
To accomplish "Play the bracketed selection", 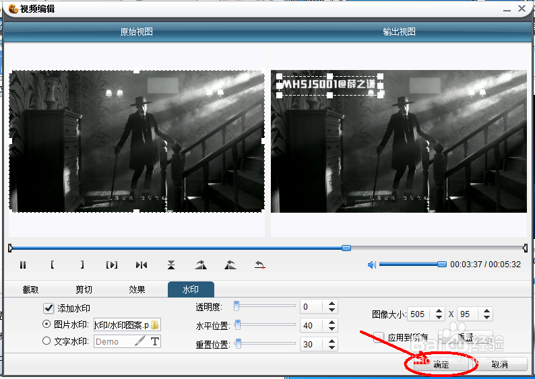I will click(x=112, y=265).
